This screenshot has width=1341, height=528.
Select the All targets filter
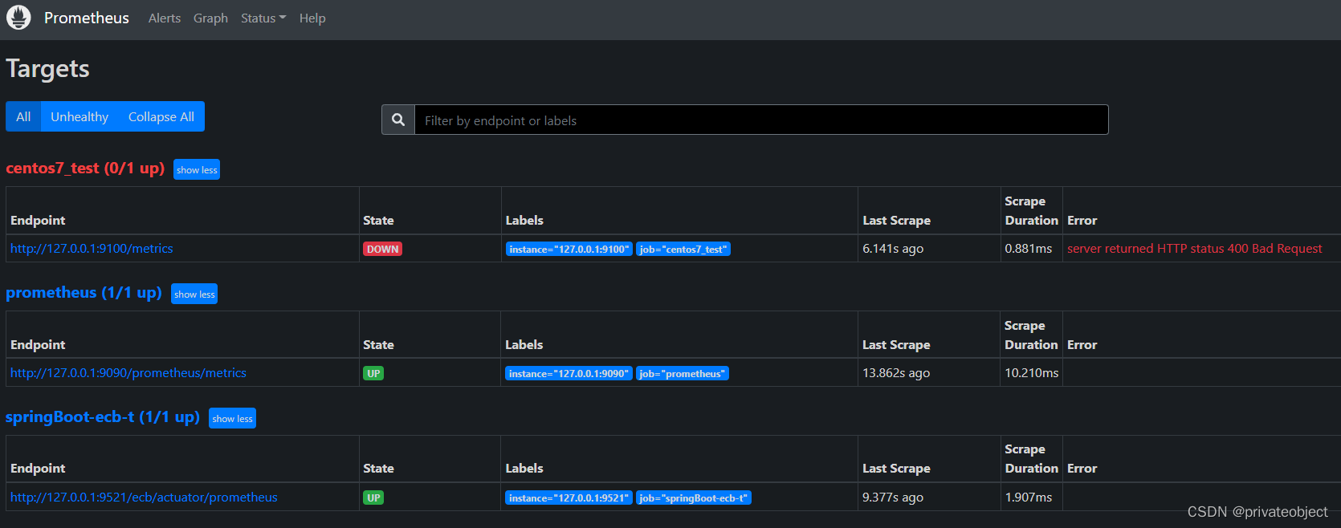click(23, 116)
